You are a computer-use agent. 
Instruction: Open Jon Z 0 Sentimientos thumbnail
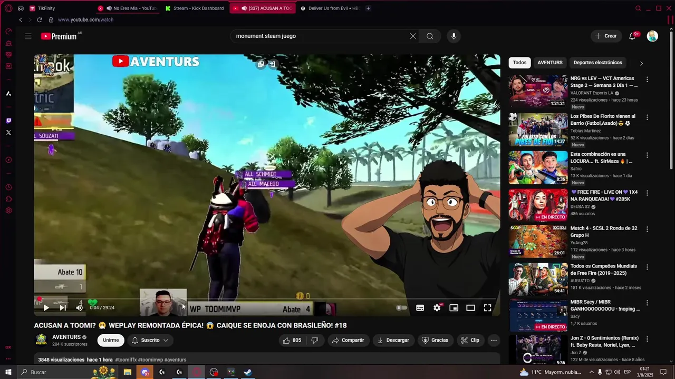coord(538,350)
